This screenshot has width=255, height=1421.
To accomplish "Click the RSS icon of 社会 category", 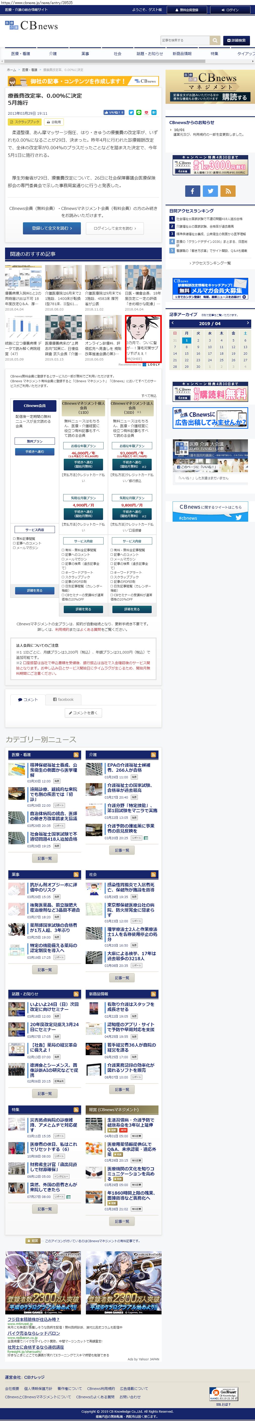I will click(153, 874).
